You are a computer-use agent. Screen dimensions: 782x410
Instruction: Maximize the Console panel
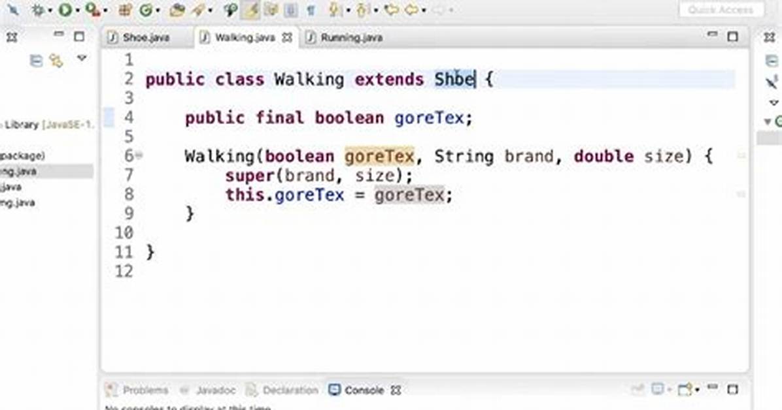pos(732,389)
